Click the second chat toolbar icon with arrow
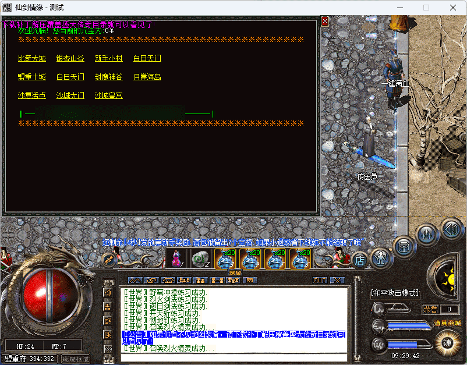The width and height of the screenshot is (467, 365). point(151,281)
